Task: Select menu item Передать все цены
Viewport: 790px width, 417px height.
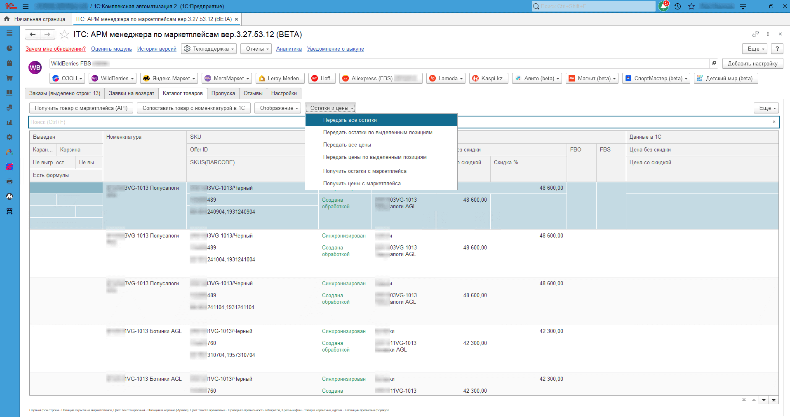Action: click(x=381, y=145)
